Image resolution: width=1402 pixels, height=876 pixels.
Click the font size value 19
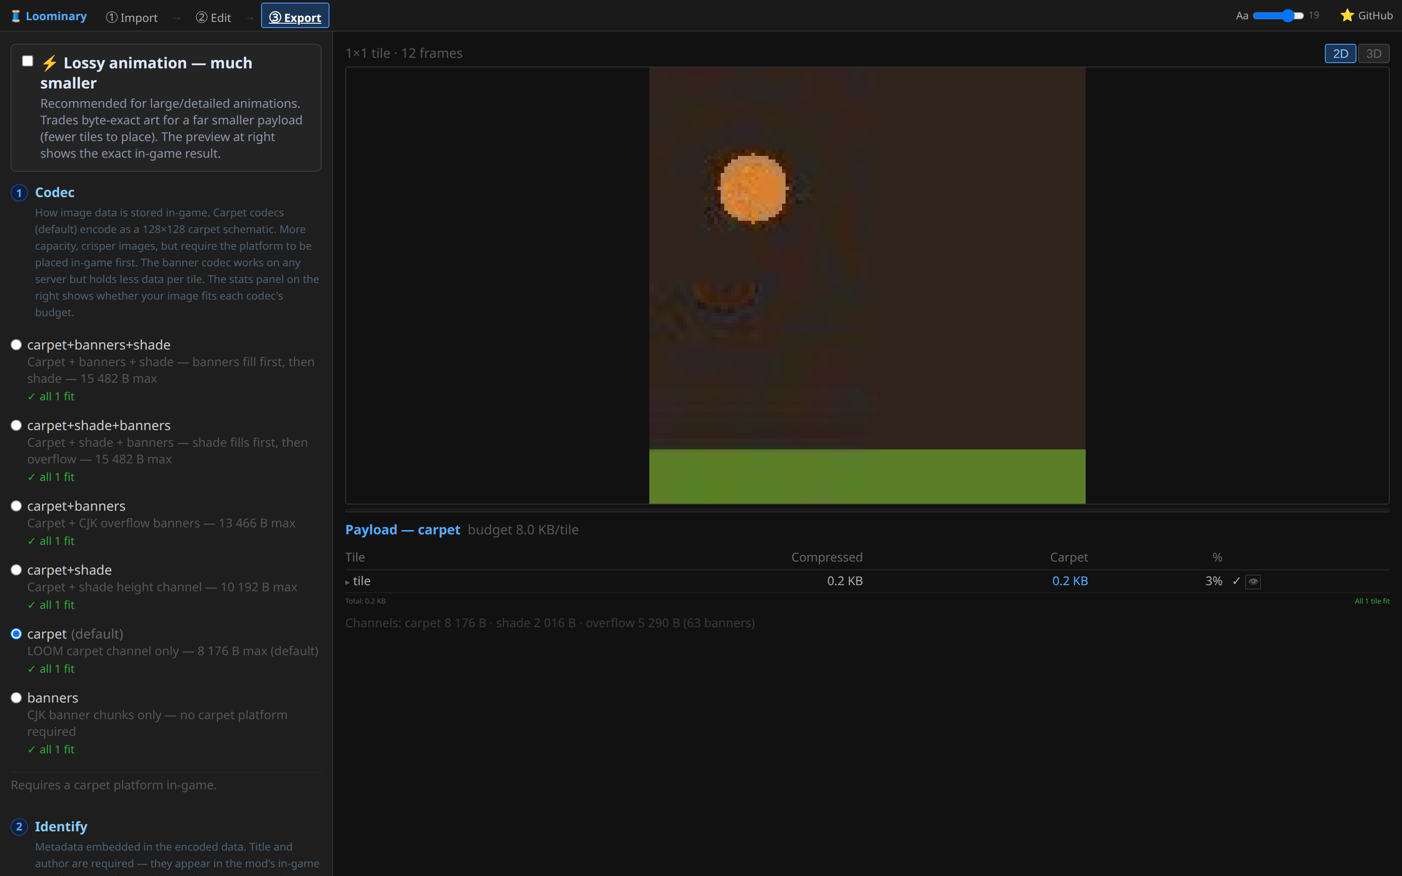click(1314, 15)
